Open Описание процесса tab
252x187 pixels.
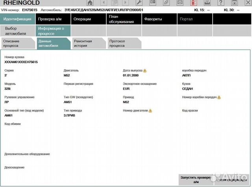pos(18,43)
